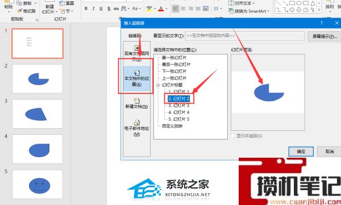Click Cancel (取消) in the hyperlink dialog
Viewport: 341px width, 205px height.
pos(329,151)
